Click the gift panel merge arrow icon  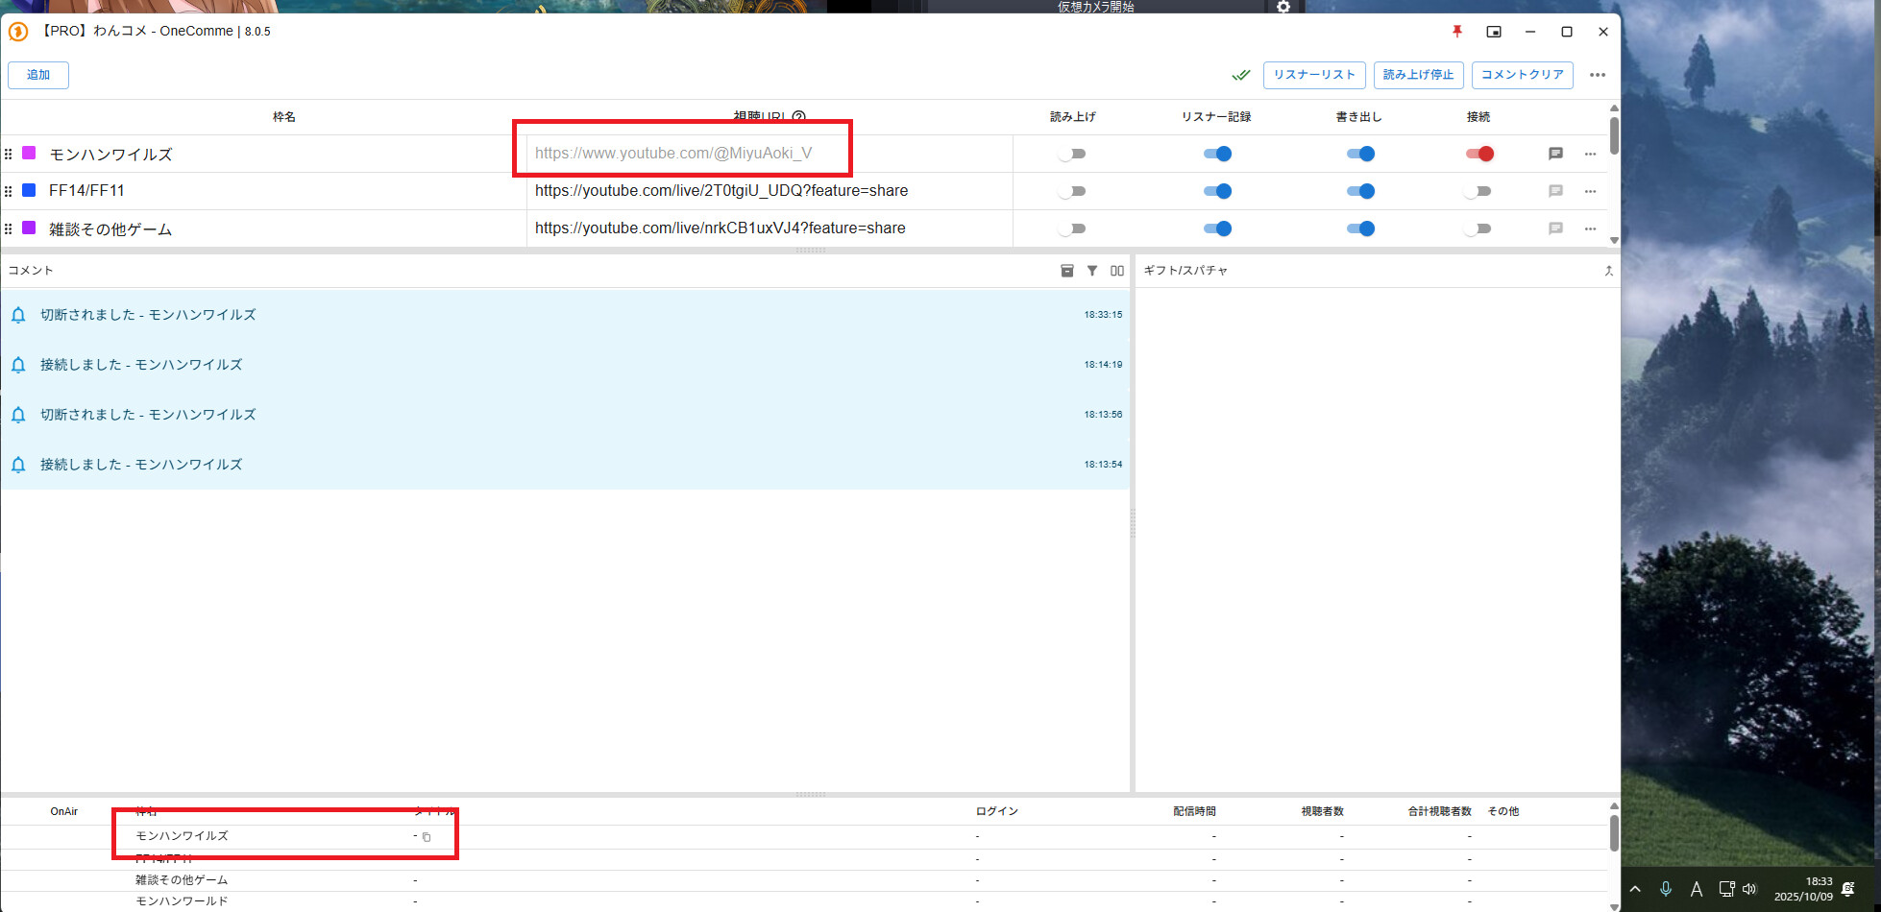tap(1608, 271)
